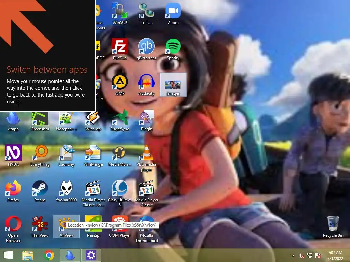Select the PeaZip desktop icon
Screen dimensions: 350x262
click(x=93, y=227)
